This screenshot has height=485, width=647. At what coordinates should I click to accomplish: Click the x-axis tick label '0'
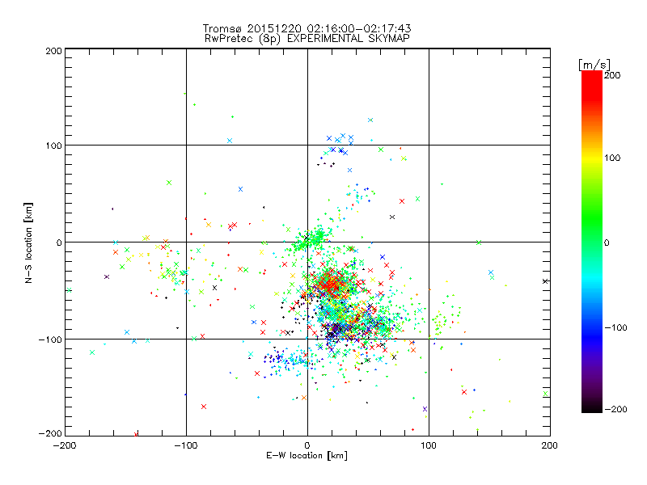coord(307,446)
